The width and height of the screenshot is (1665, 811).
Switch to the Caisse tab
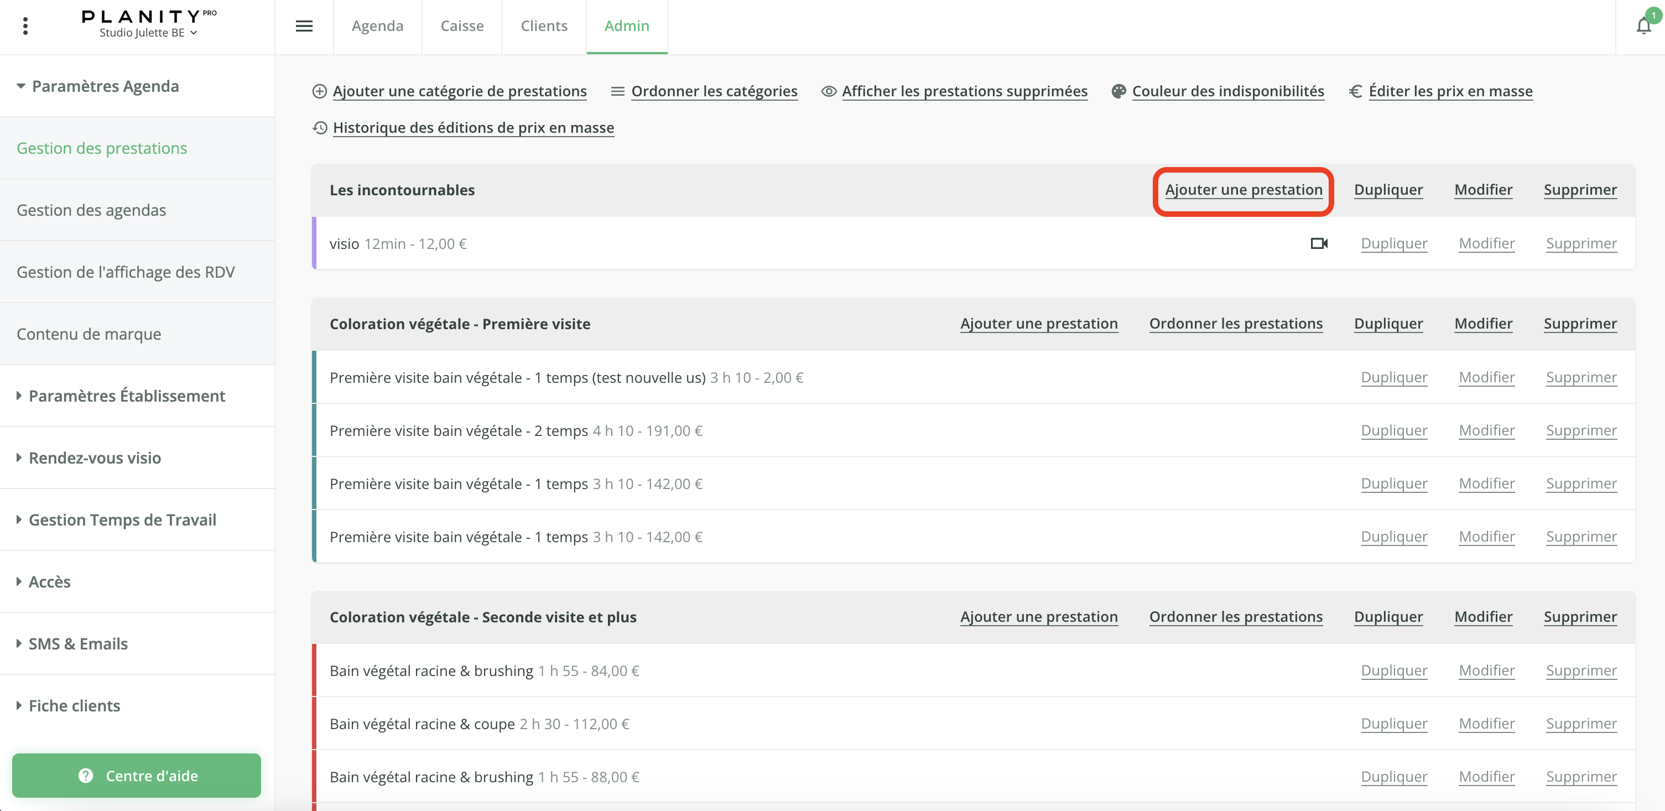tap(461, 26)
